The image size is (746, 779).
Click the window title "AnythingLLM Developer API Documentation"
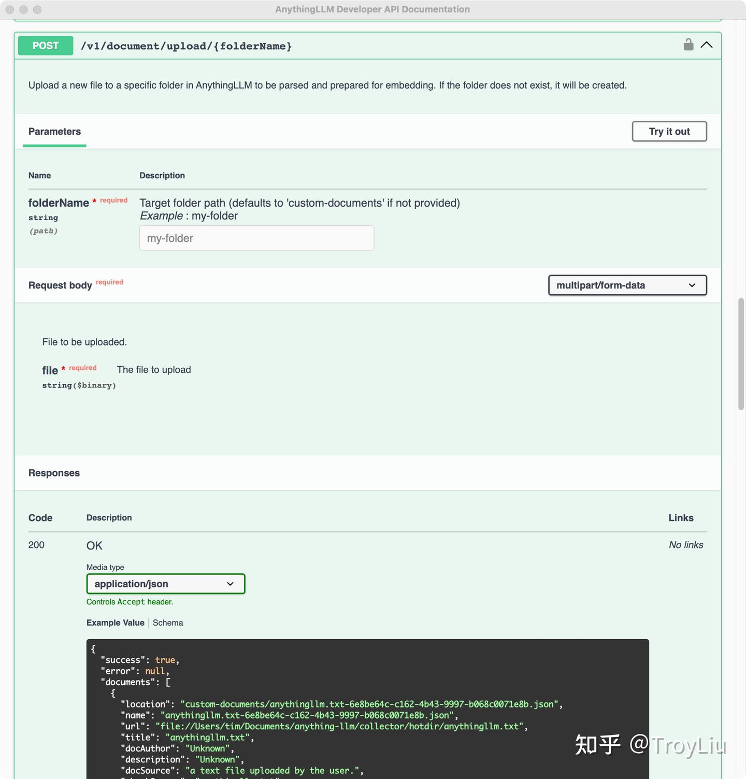tap(372, 9)
